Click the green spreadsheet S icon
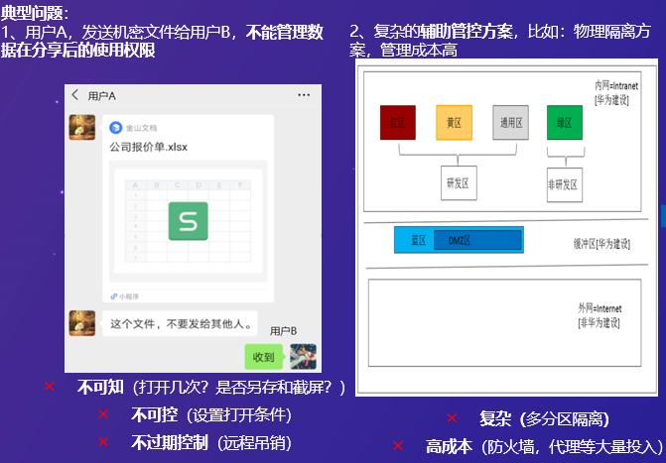This screenshot has width=666, height=463. click(189, 221)
